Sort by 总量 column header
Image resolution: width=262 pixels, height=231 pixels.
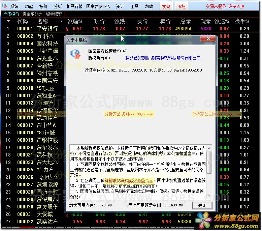pos(186,21)
